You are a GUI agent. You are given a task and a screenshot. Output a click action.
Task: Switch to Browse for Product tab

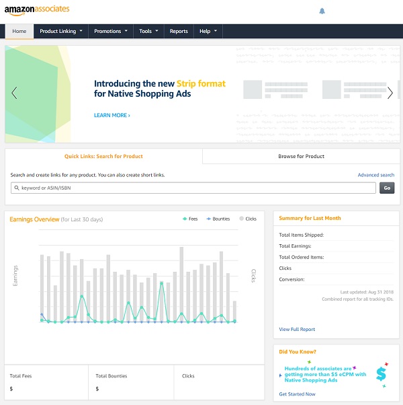[301, 156]
